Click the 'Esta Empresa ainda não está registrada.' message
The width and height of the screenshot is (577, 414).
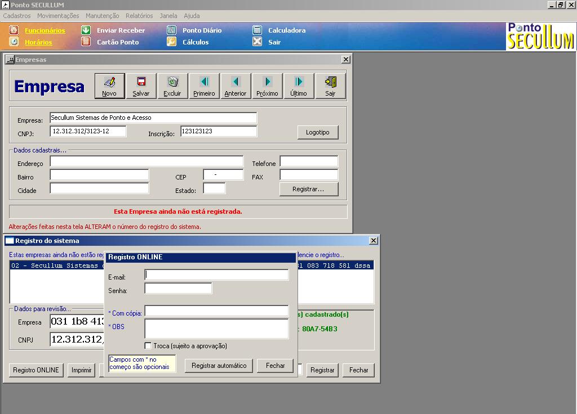click(x=177, y=211)
